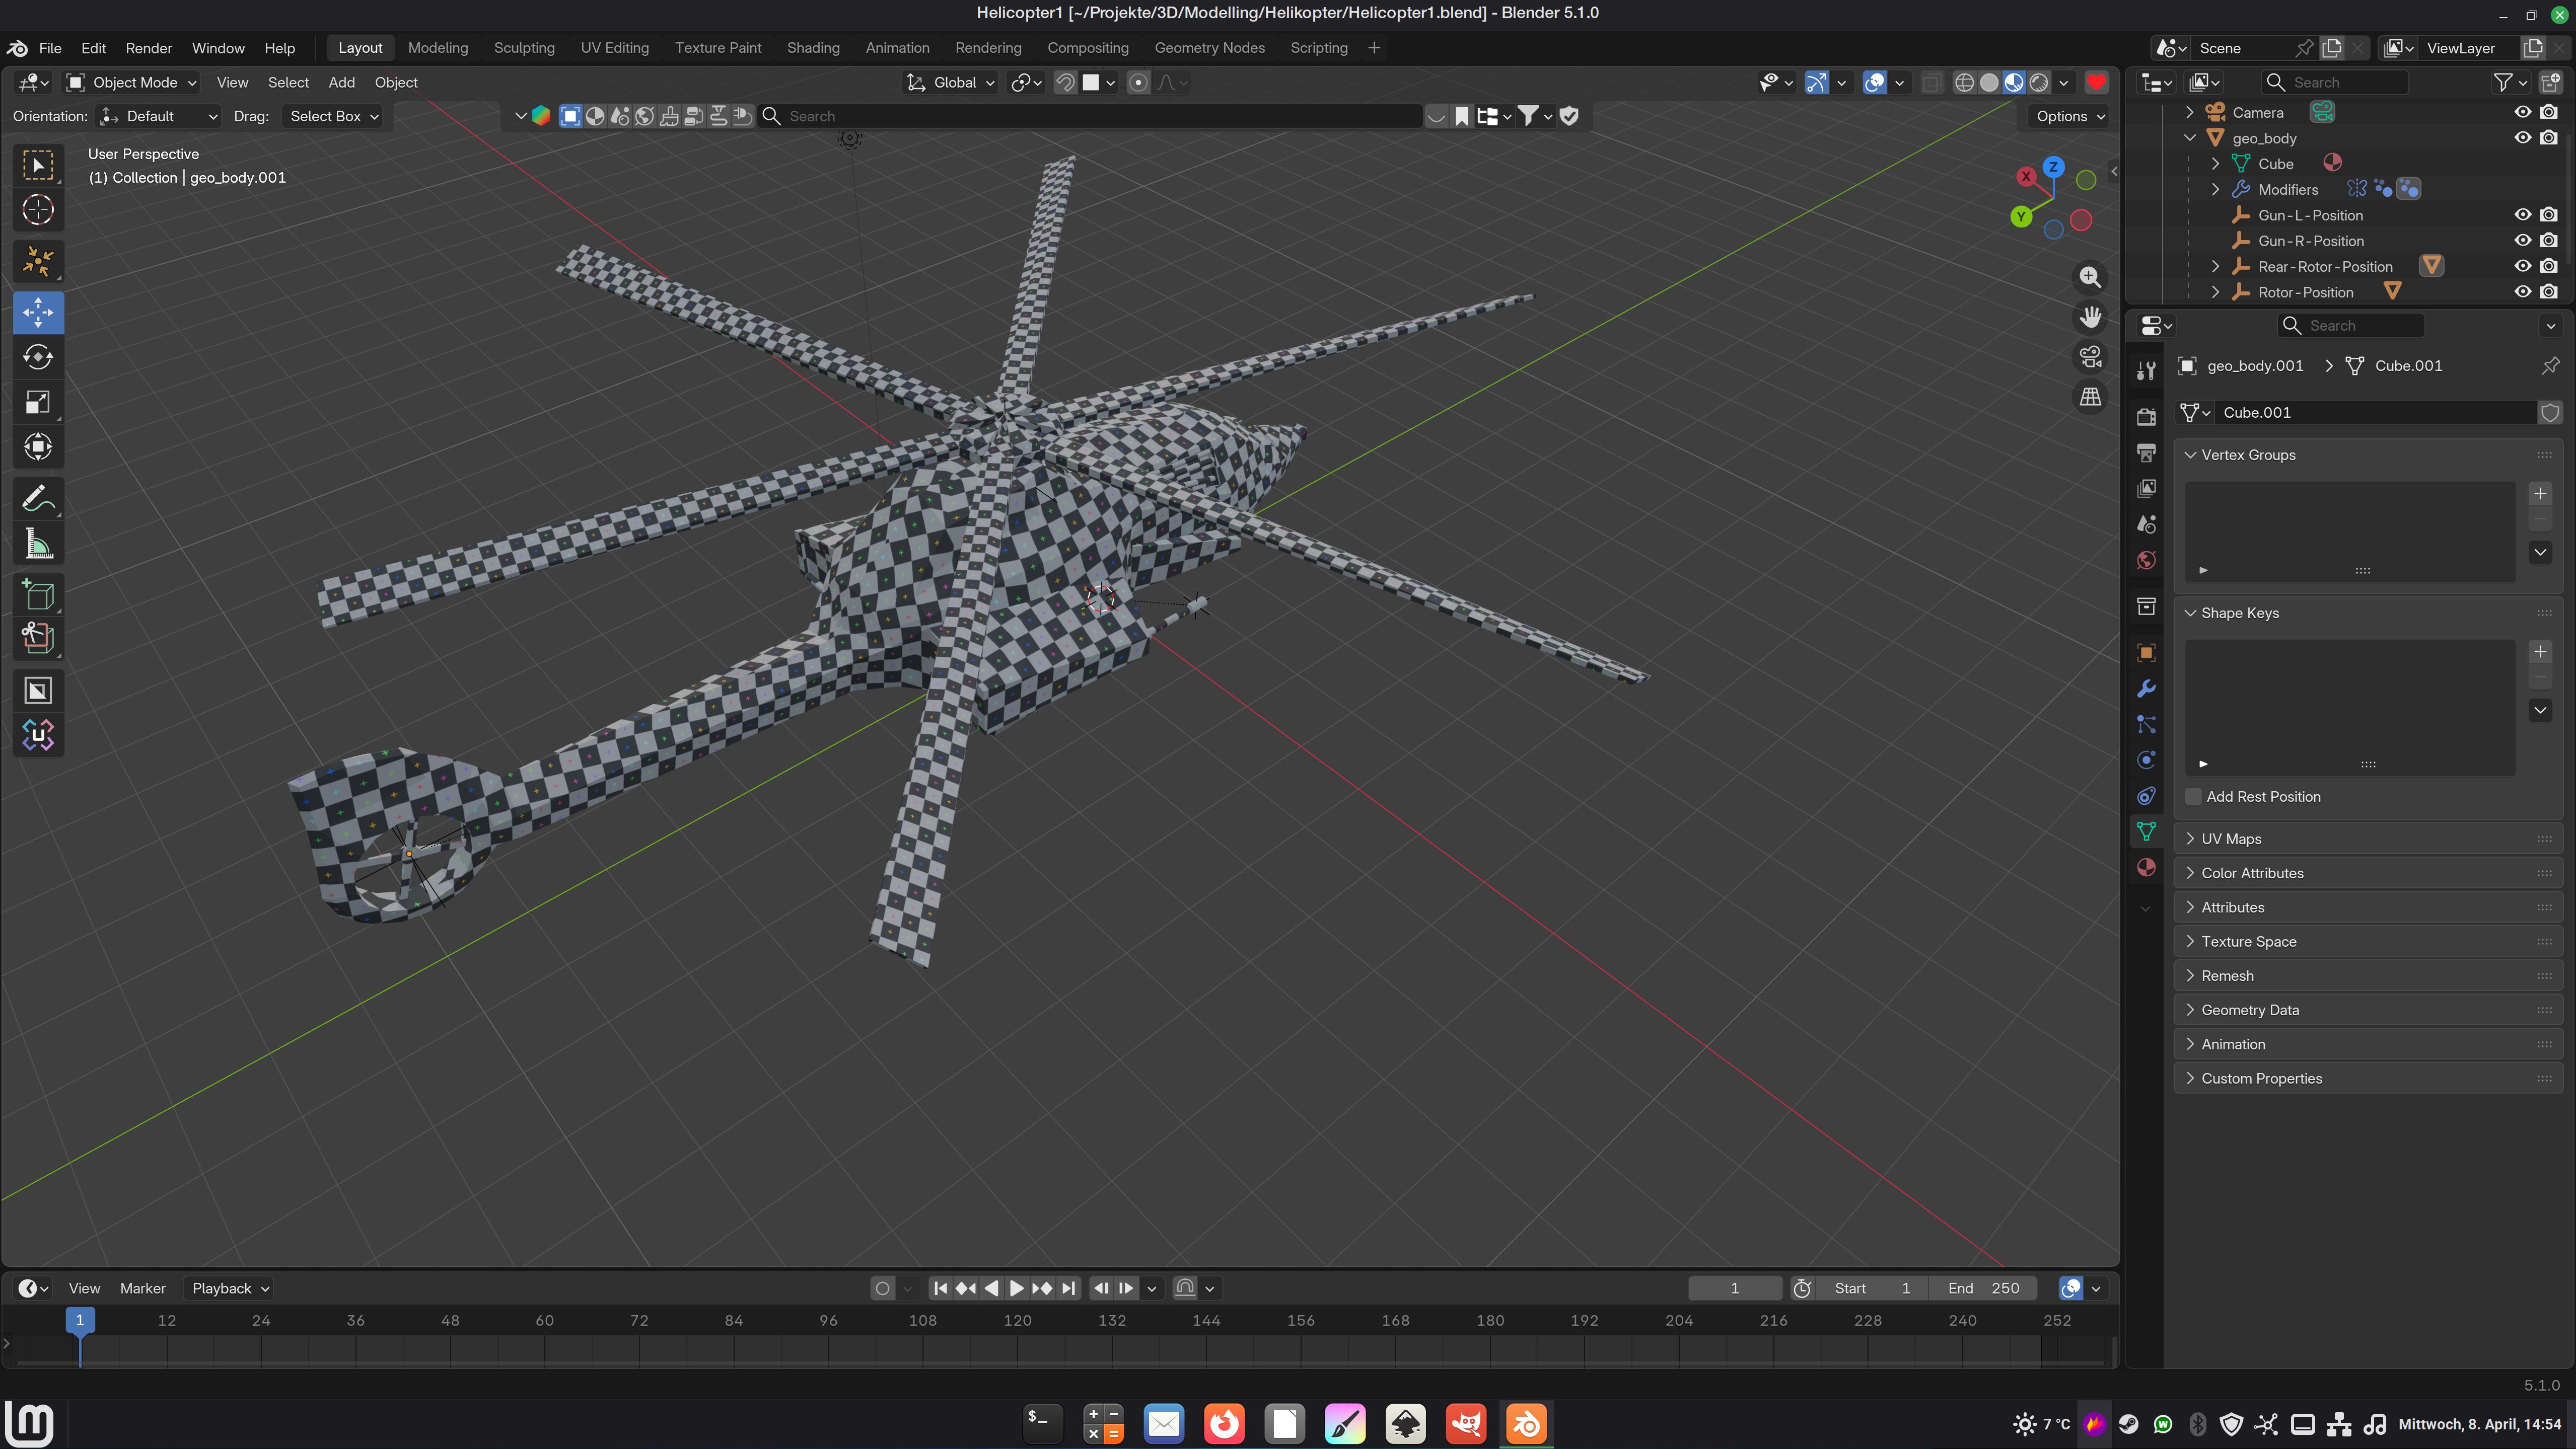The image size is (2576, 1449).
Task: Click the viewport pan hand gizmo
Action: (x=2090, y=317)
